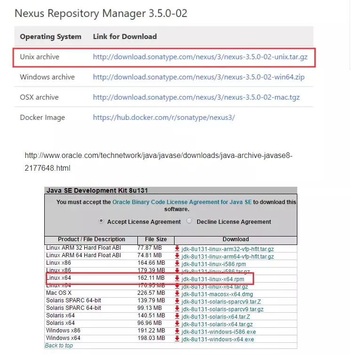Viewport: 351px width, 355px height.
Task: Open the Windows archive win64.zip download link
Action: [x=199, y=77]
